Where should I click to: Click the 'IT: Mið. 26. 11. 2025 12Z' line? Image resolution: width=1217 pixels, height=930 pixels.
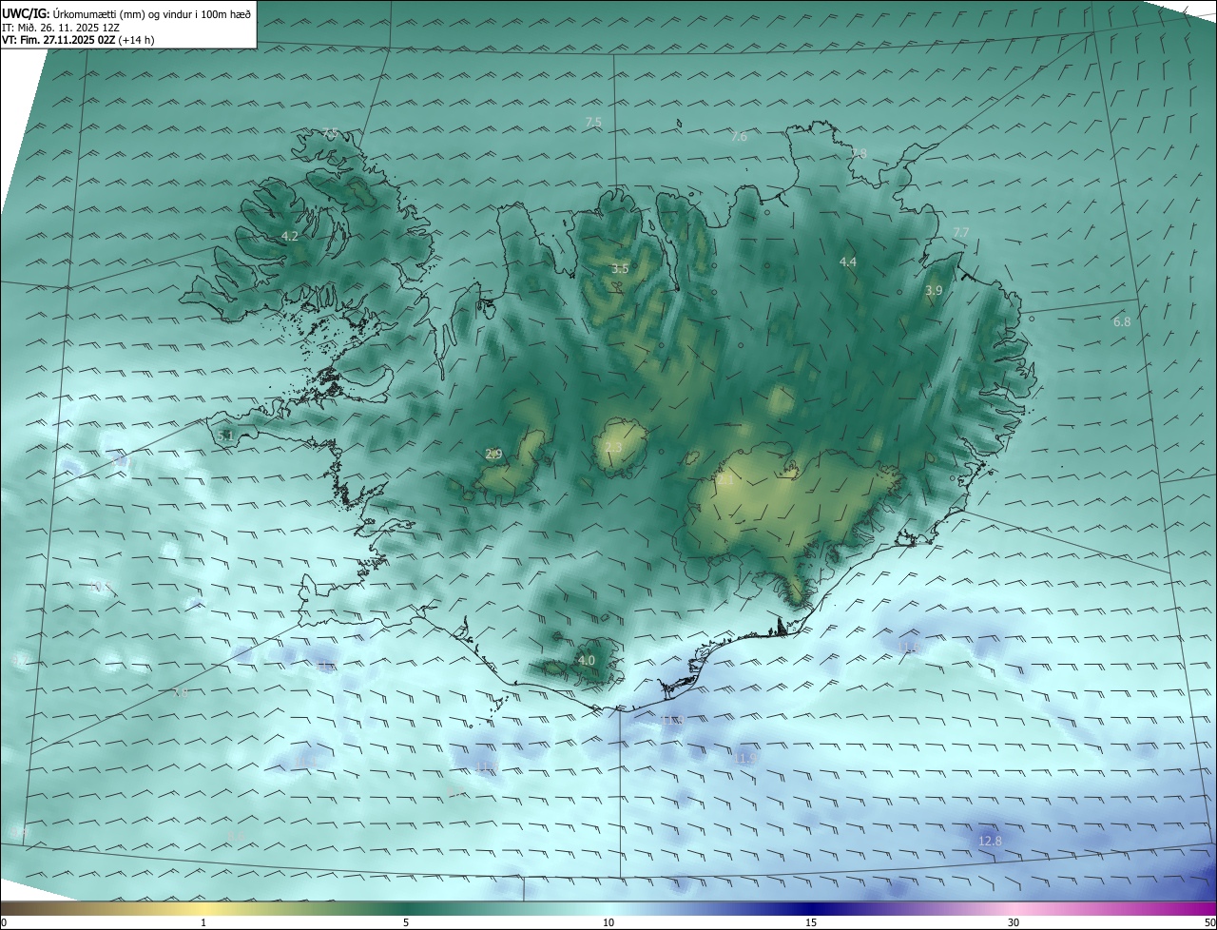pos(60,27)
